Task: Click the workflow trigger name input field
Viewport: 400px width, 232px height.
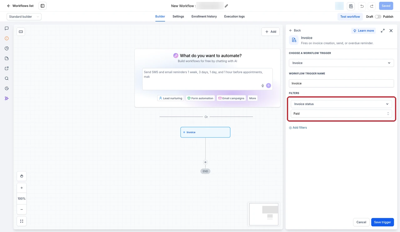Action: pos(341,83)
